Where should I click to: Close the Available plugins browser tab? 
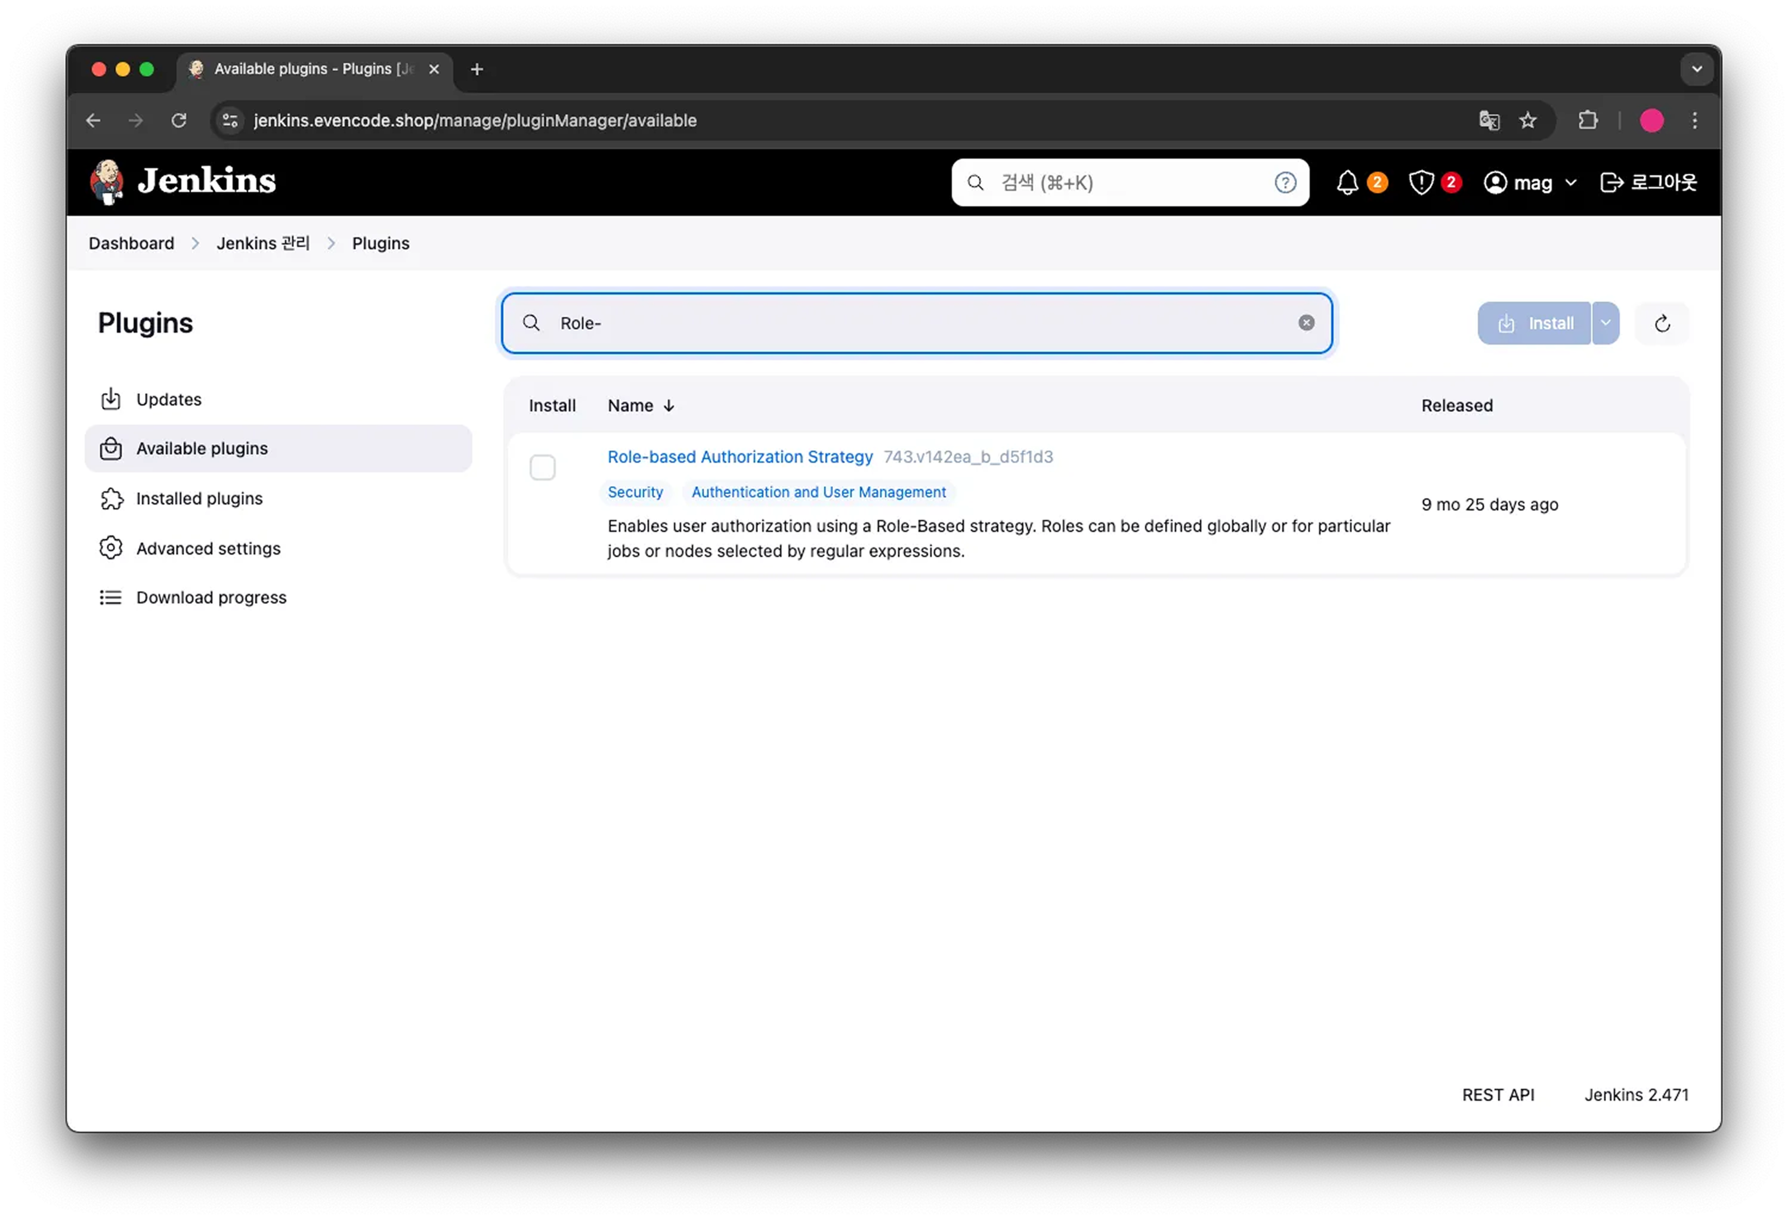434,69
